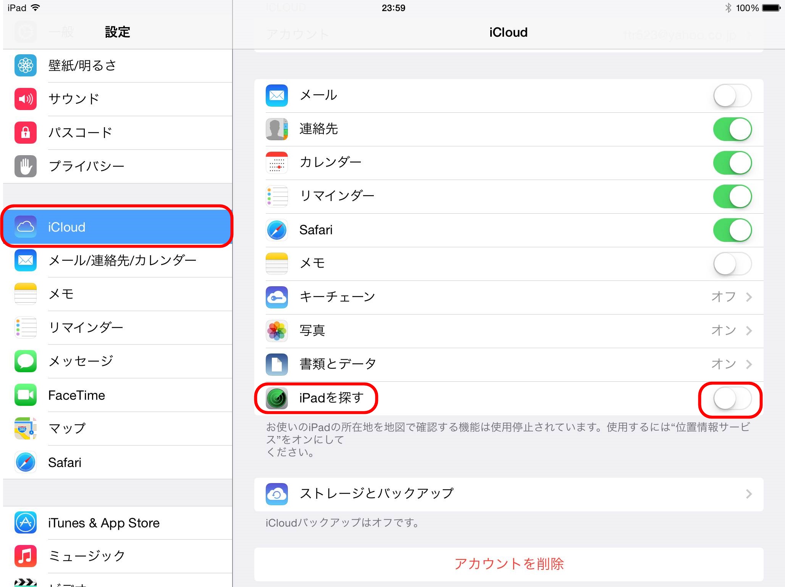This screenshot has width=785, height=587.
Task: Select 壁紙/明るさ in settings list
Action: pos(118,66)
